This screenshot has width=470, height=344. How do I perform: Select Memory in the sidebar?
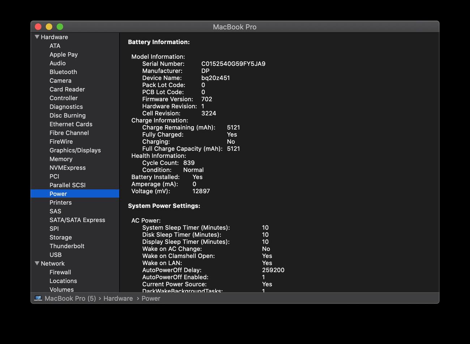61,159
